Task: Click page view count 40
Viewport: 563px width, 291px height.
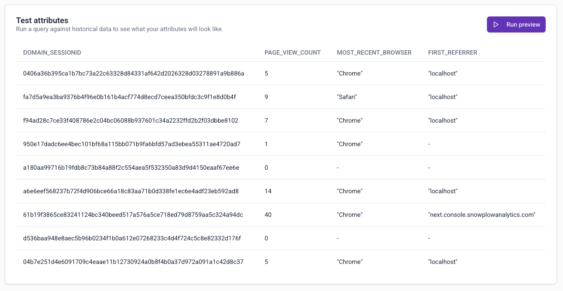Action: click(268, 215)
